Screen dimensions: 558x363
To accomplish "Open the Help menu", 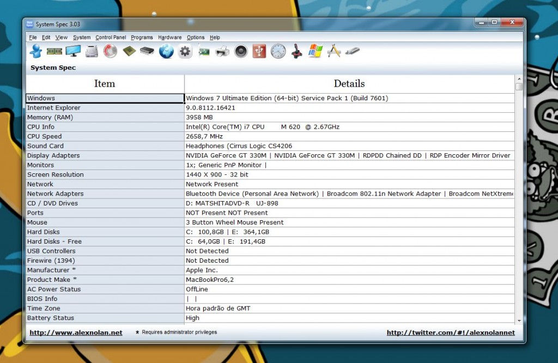I will click(215, 38).
